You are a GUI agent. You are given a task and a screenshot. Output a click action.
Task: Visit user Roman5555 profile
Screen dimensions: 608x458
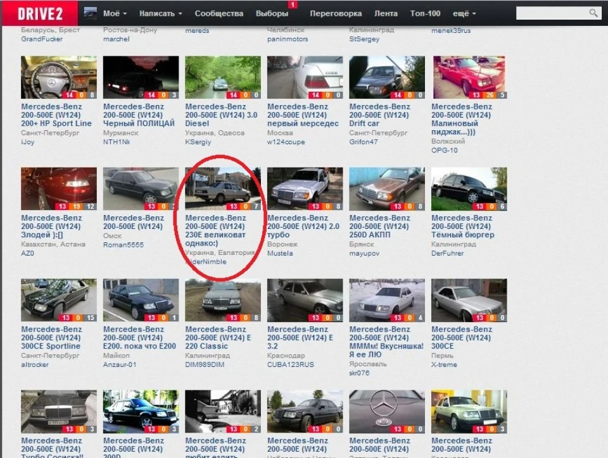123,245
